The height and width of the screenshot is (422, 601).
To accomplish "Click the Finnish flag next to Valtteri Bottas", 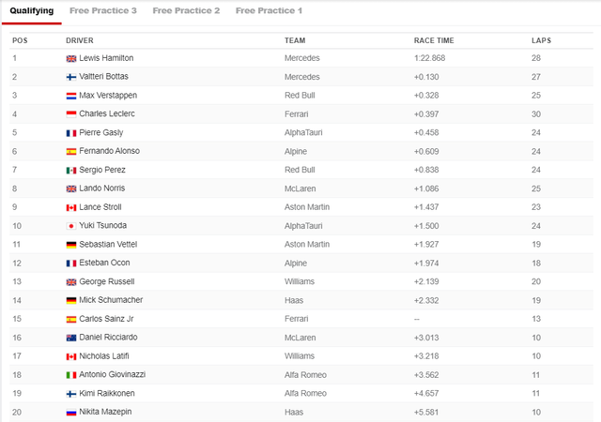I will point(71,77).
